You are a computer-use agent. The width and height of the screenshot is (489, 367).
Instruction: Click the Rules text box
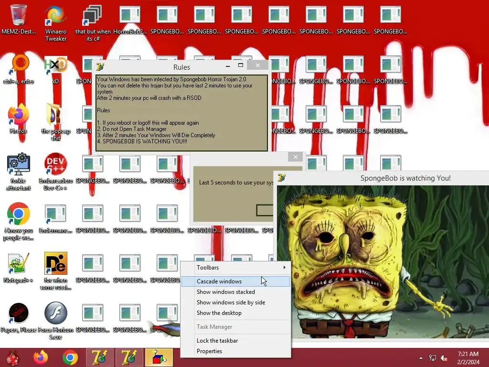181,113
